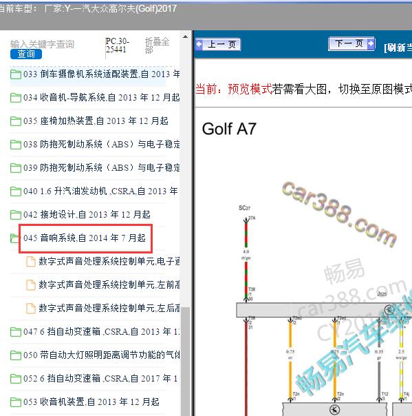The height and width of the screenshot is (416, 412).
Task: Open folder icon for 033 倒车摄像机系统适配装置
Action: (16, 74)
